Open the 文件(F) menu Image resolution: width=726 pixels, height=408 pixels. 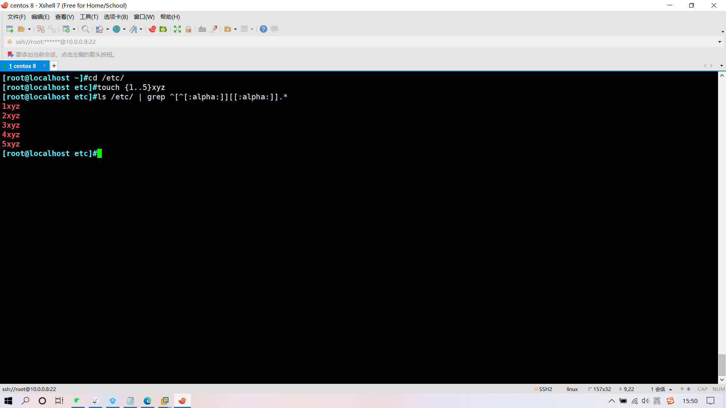click(17, 17)
